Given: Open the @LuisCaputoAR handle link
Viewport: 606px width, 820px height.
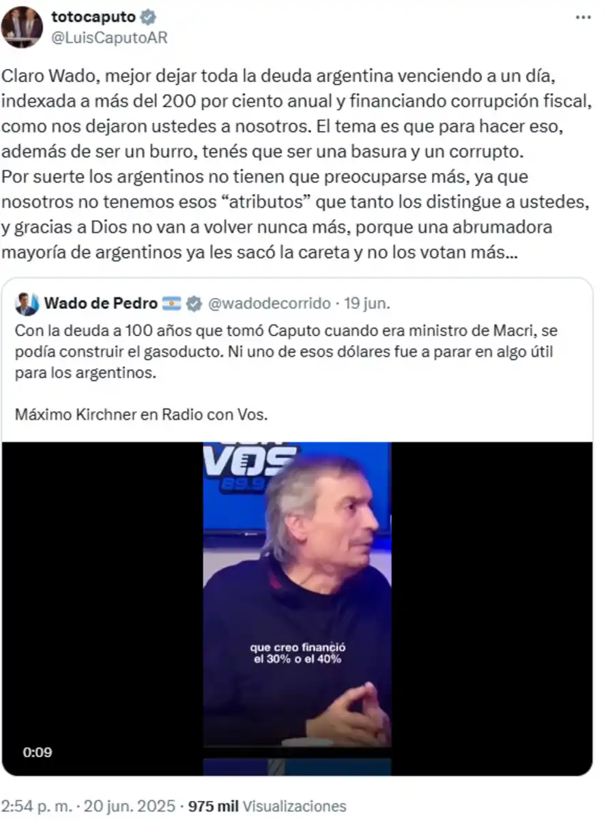Looking at the screenshot, I should coord(109,38).
